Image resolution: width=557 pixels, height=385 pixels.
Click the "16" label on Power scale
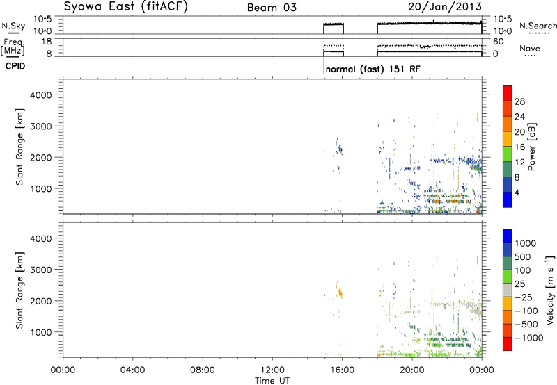tap(519, 147)
